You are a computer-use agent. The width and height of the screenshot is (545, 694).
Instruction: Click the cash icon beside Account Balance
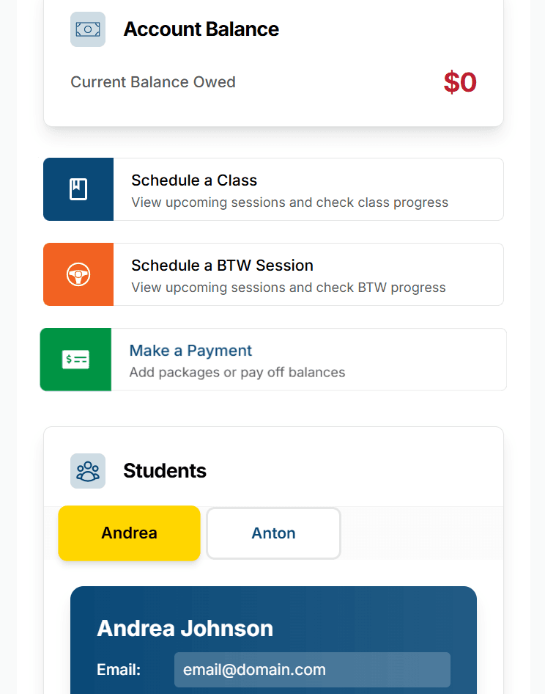pyautogui.click(x=88, y=29)
